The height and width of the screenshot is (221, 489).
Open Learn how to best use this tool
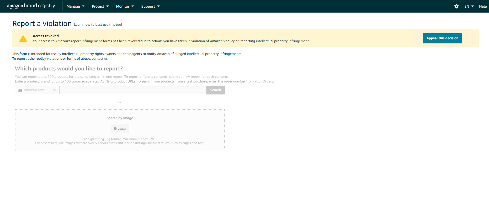(x=98, y=25)
